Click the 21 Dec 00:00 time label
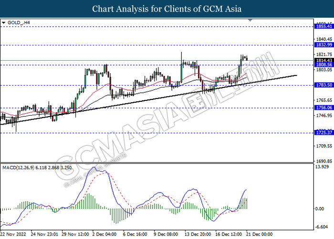 tap(259, 234)
